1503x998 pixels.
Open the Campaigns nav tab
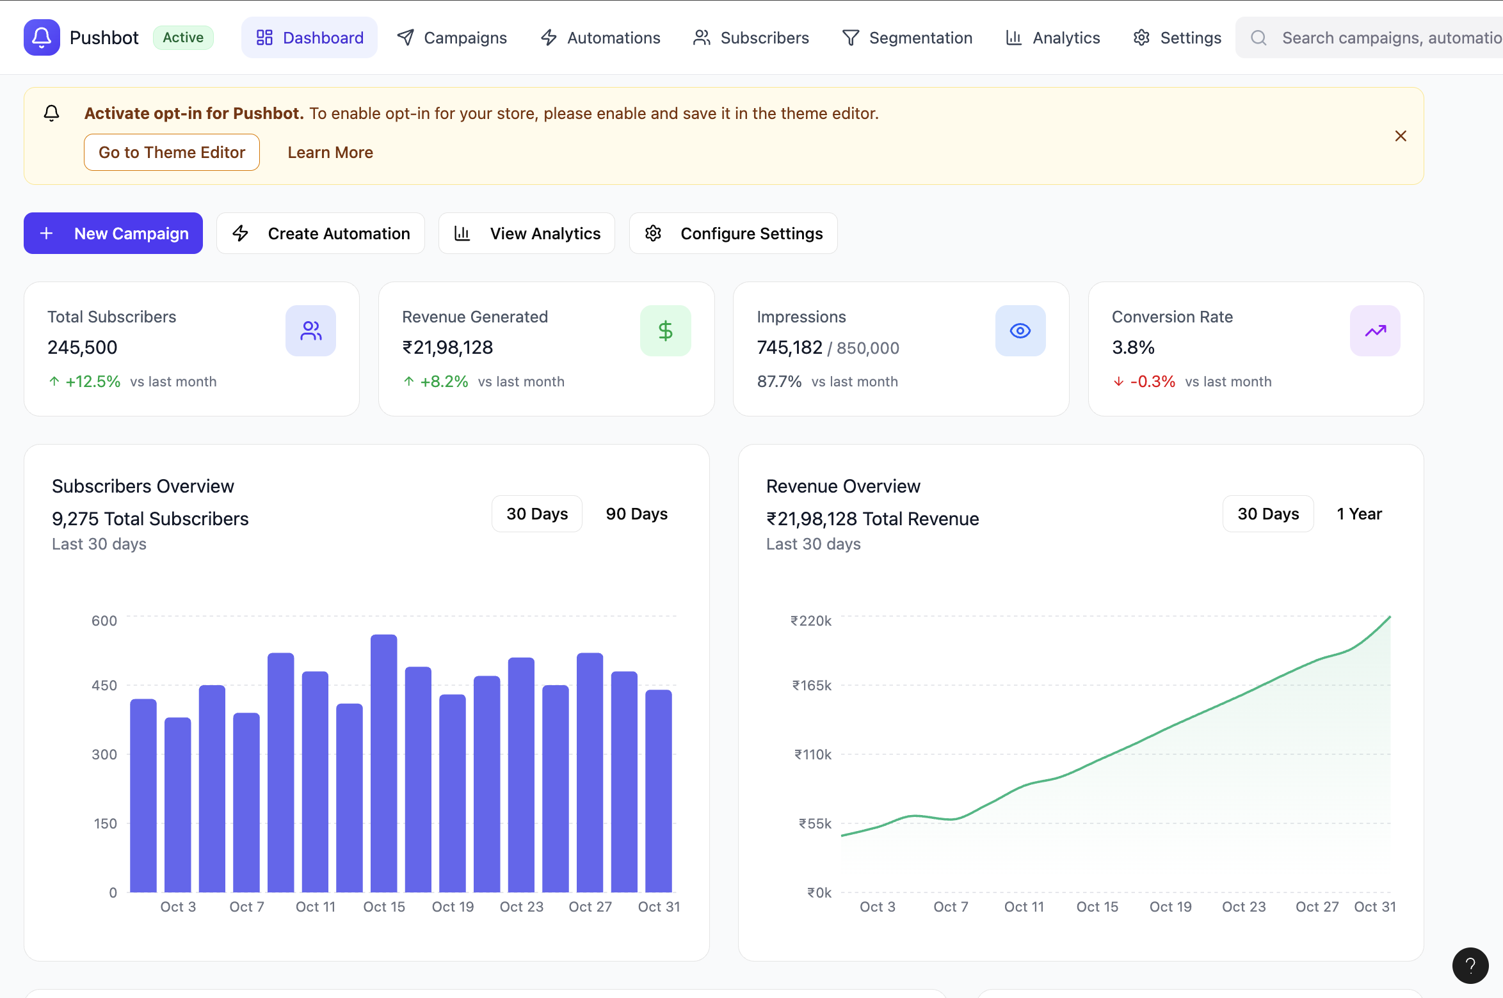click(x=452, y=38)
